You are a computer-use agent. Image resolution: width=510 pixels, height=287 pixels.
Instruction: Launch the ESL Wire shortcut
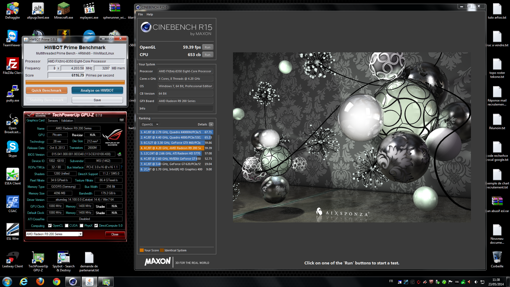[x=12, y=232]
